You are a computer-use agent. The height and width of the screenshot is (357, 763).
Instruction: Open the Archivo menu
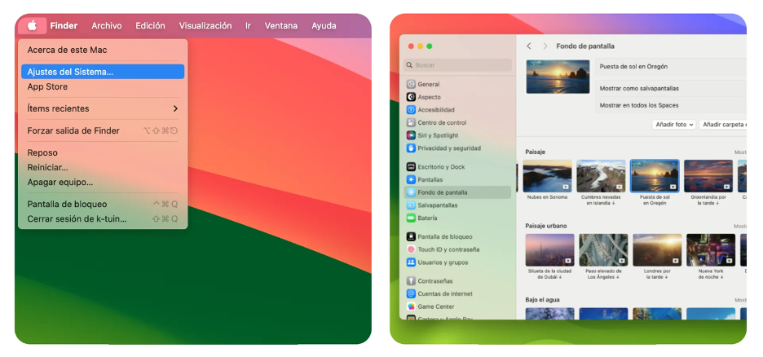pyautogui.click(x=107, y=26)
